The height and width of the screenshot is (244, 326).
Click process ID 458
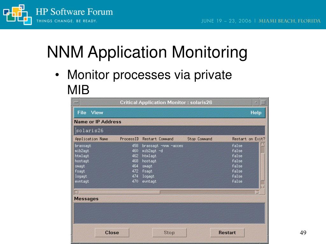tap(135, 146)
